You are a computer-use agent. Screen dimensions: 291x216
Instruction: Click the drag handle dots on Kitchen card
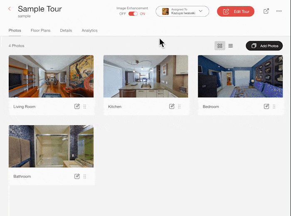180,107
